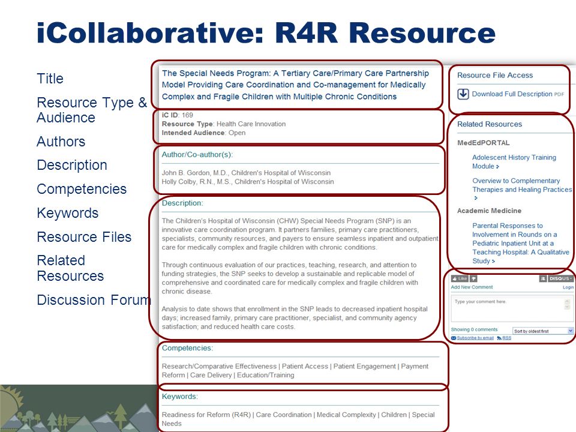
Task: Open Overview to Complementary Therapies link
Action: coord(522,189)
